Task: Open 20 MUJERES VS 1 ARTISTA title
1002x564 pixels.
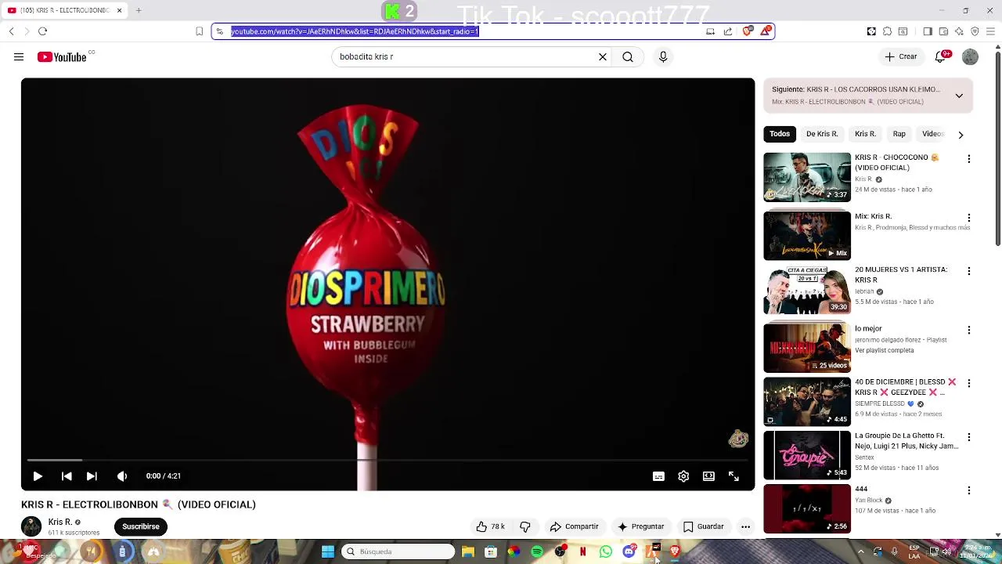Action: click(x=901, y=275)
